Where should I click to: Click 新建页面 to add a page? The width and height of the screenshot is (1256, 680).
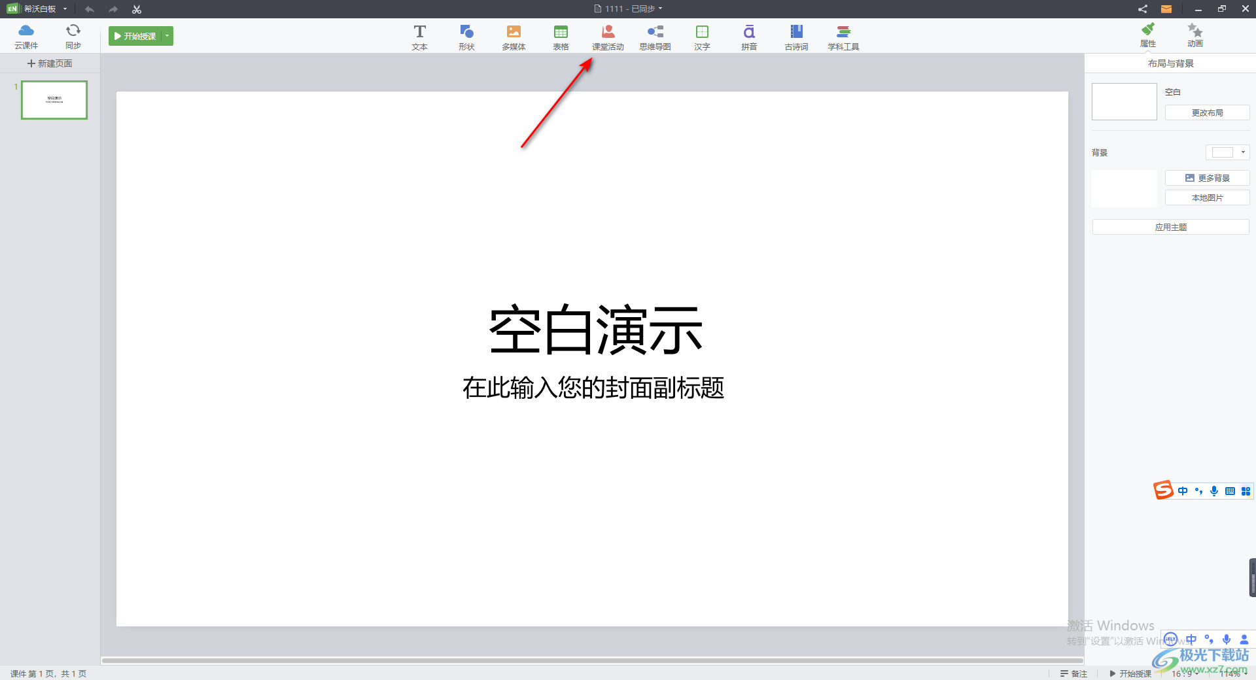point(50,63)
